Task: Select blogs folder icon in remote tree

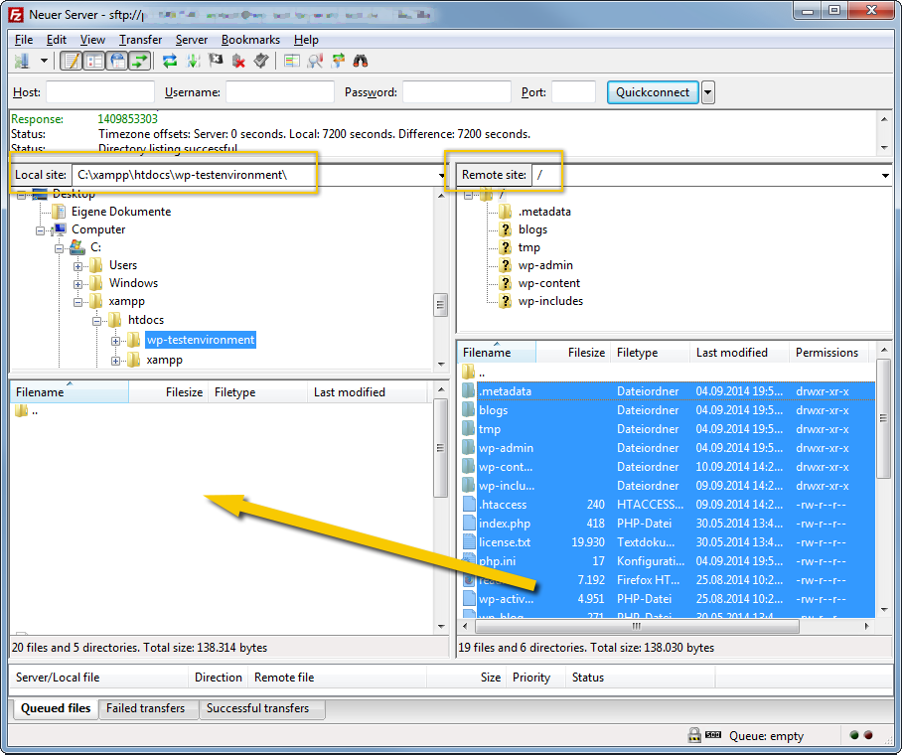Action: pyautogui.click(x=505, y=229)
